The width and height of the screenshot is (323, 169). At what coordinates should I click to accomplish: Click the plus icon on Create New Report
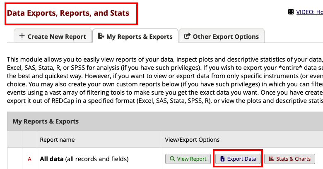click(22, 36)
